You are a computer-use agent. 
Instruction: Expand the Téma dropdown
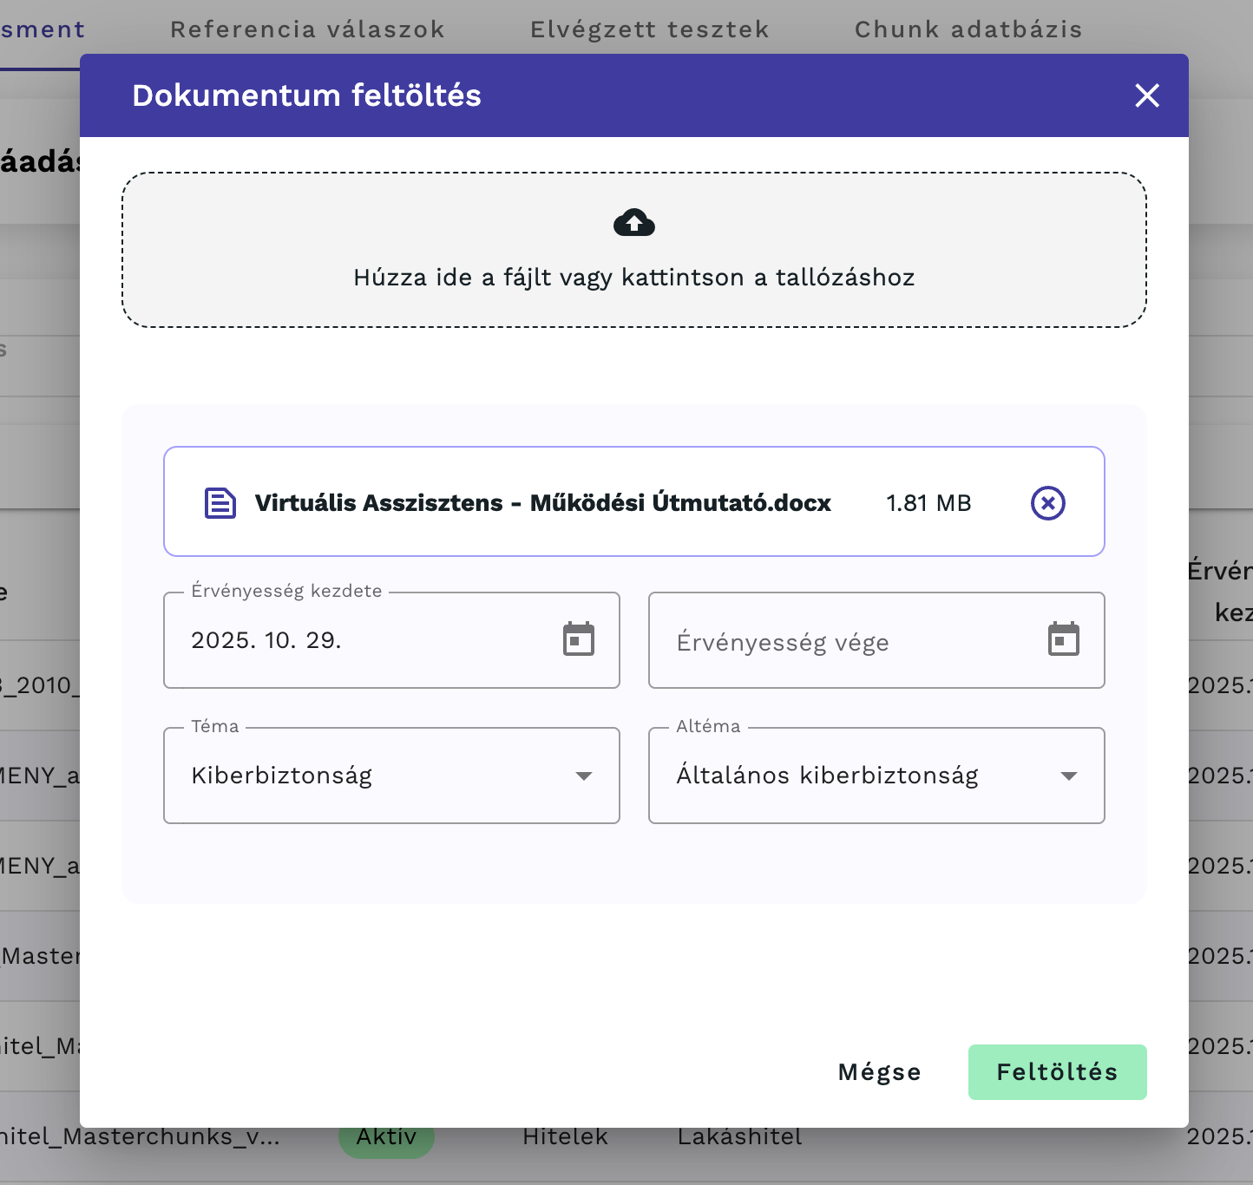(583, 776)
